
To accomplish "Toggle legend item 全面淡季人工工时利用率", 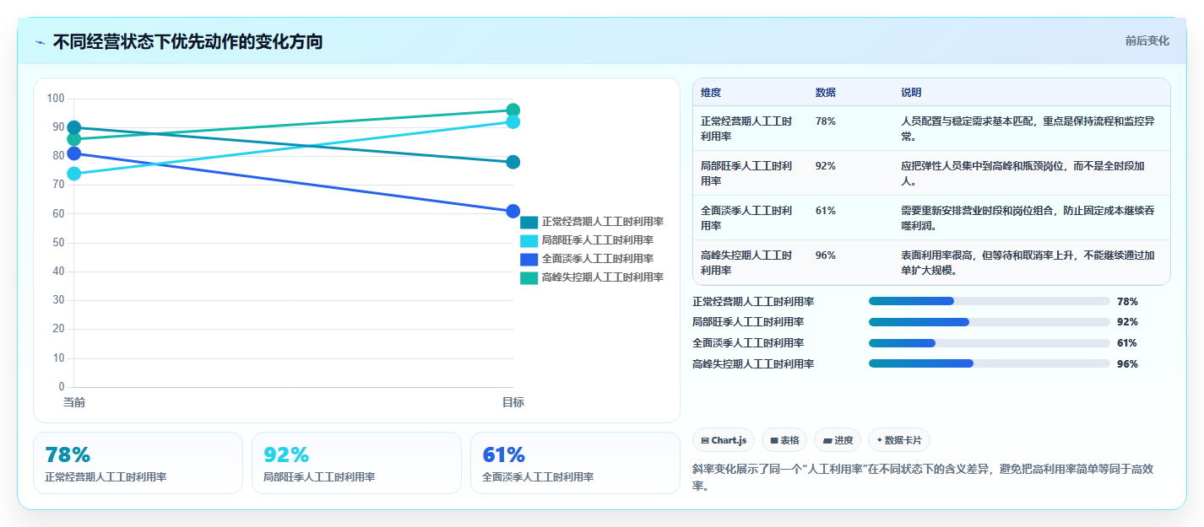I will [587, 259].
